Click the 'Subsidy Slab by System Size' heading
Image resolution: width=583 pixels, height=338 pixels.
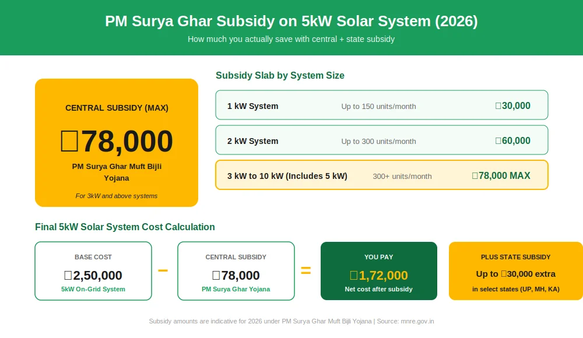(280, 76)
